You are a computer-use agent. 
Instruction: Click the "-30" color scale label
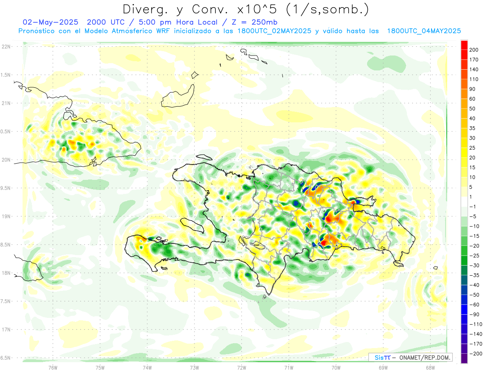point(474,265)
